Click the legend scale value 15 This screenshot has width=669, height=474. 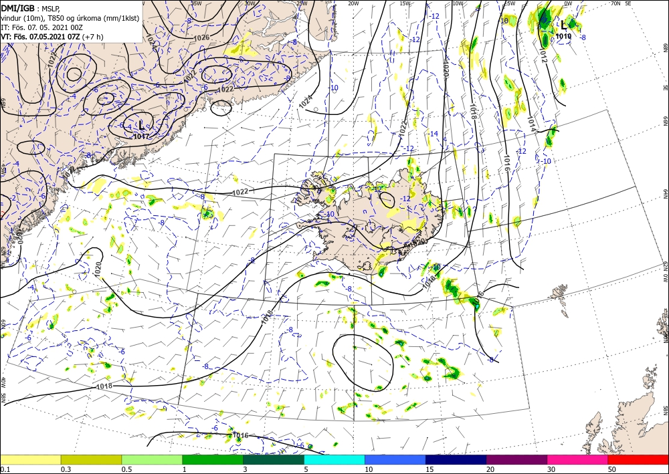pyautogui.click(x=430, y=469)
